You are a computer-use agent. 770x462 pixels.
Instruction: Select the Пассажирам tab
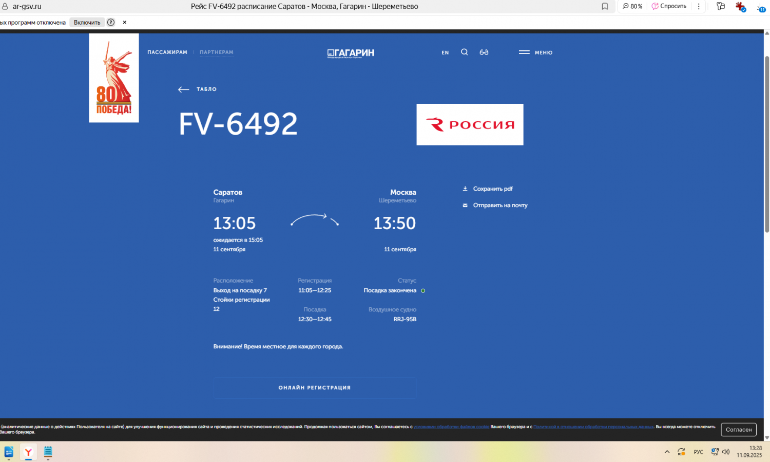[x=167, y=52]
